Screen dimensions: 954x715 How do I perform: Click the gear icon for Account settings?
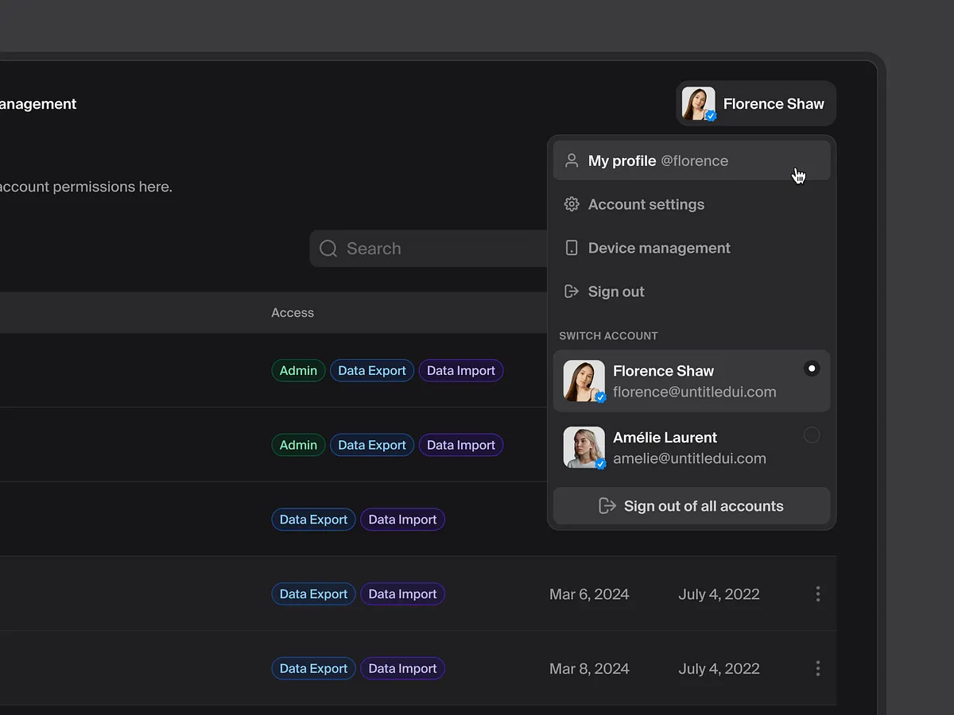pos(571,204)
